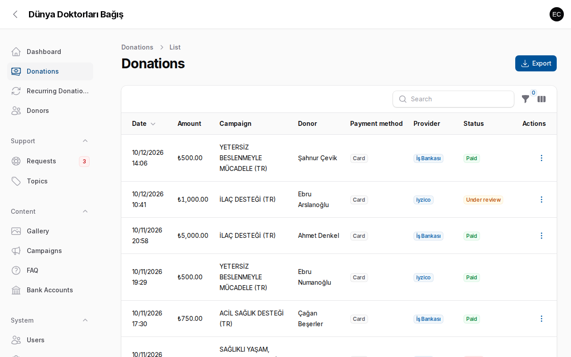The width and height of the screenshot is (571, 357).
Task: Click the Requests lifebuoy icon
Action: (x=16, y=161)
